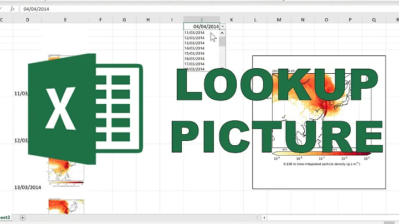Click cell J containing 04/04/2014

[x=202, y=27]
